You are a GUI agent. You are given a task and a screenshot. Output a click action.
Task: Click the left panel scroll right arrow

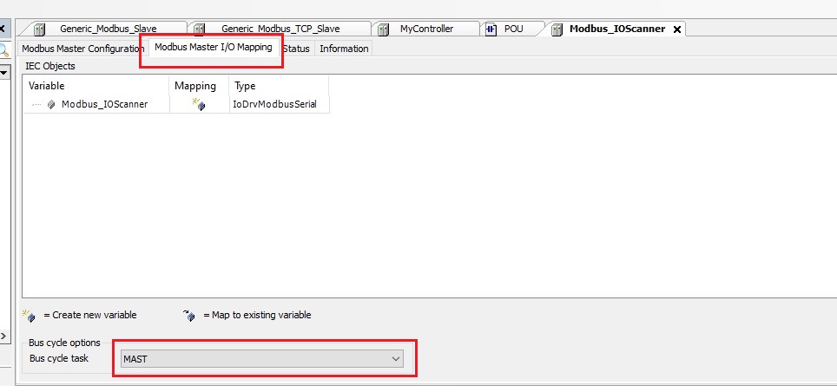coord(3,336)
